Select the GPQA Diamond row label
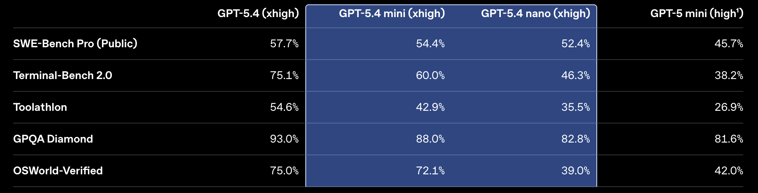 (53, 139)
